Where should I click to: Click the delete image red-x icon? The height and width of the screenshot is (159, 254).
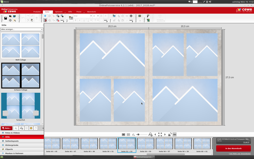pos(58,20)
